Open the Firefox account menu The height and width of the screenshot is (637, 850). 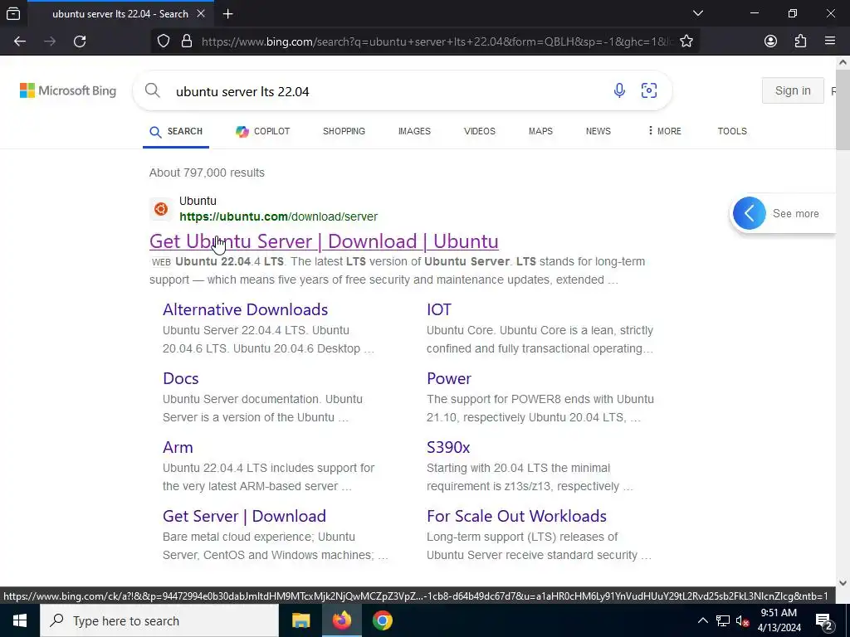pos(770,41)
